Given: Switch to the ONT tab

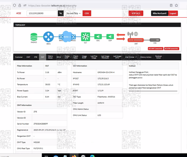Looking at the screenshot, I should tap(28, 57).
